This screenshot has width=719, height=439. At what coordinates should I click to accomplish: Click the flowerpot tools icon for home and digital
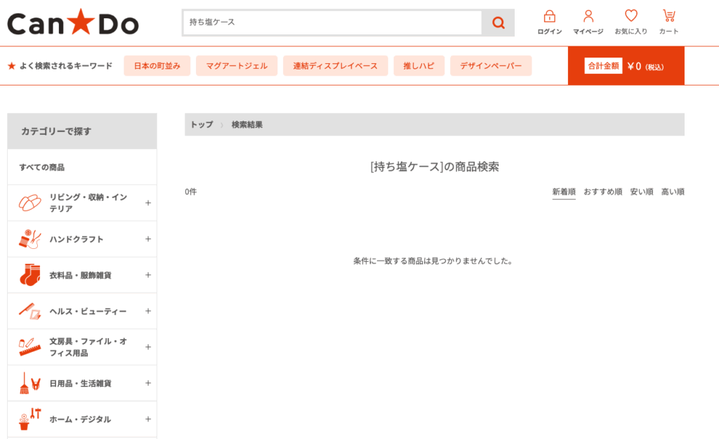tap(29, 419)
